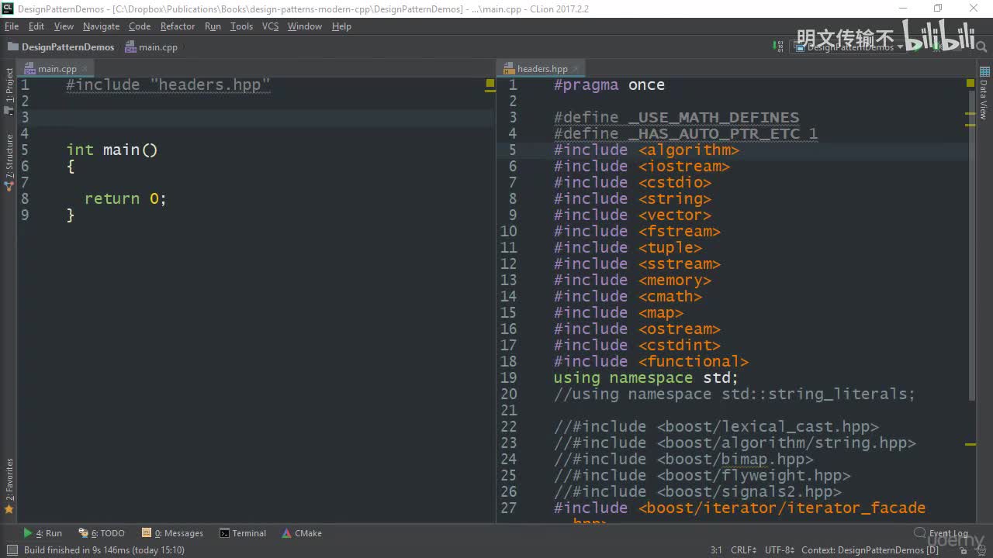Open the Help menu
The width and height of the screenshot is (993, 558).
[x=341, y=26]
